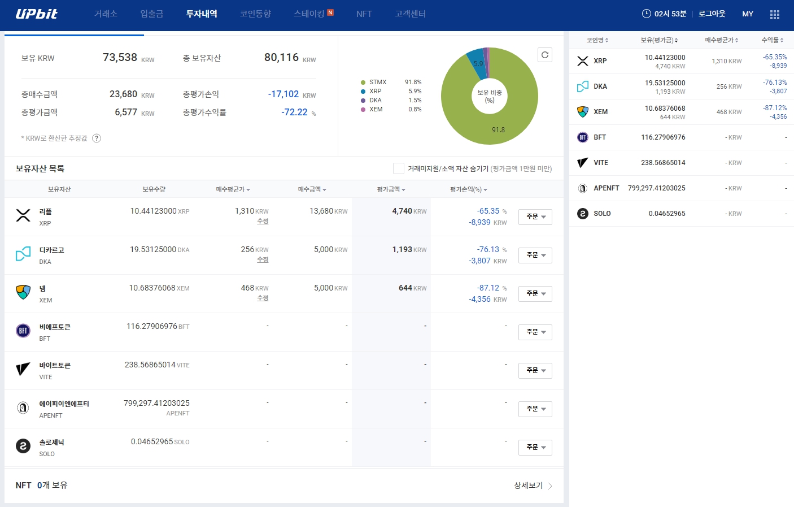Image resolution: width=794 pixels, height=507 pixels.
Task: Click SOLO icon in right sidebar
Action: tap(583, 214)
